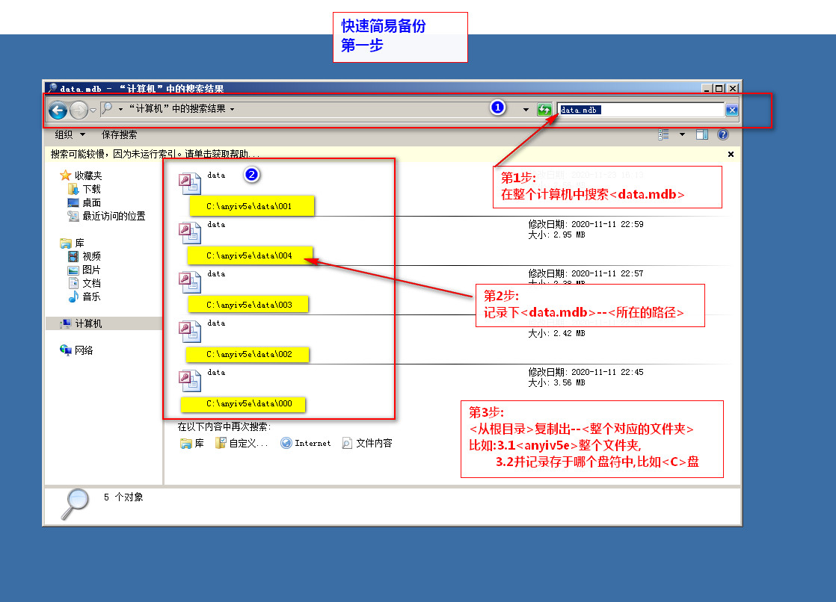Screen dimensions: 836x602
Task: Toggle the preview pane icon in toolbar
Action: [x=702, y=135]
